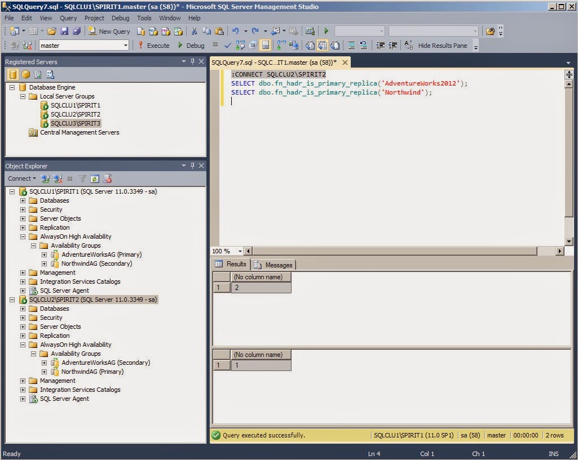Select Database Engine icon in Registered Servers
The width and height of the screenshot is (578, 460).
[x=13, y=74]
